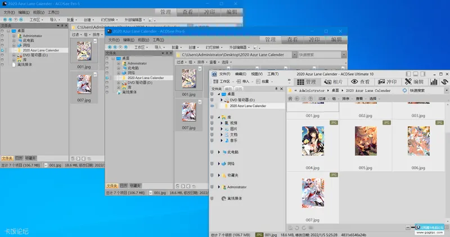Screen dimensions: 450x237
Task: Click the dashboard bar chart icon
Action: point(434,82)
